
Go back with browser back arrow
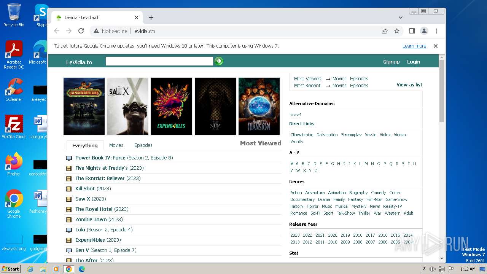57,31
